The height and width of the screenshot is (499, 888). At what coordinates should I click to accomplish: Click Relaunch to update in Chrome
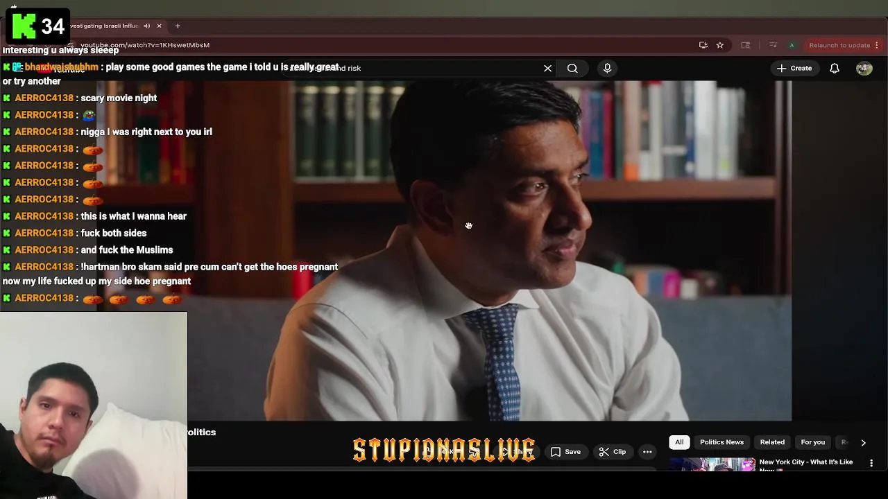pyautogui.click(x=839, y=45)
